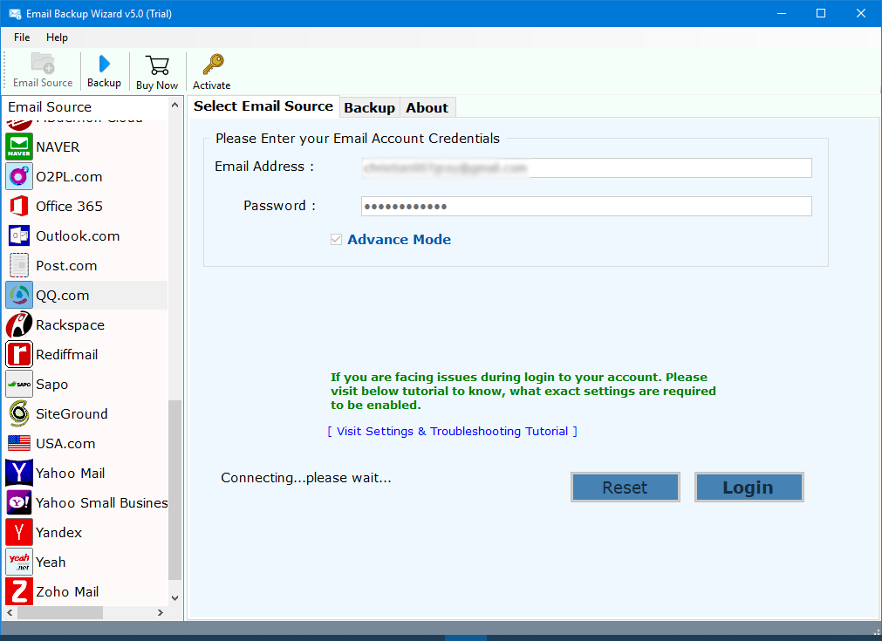This screenshot has width=882, height=641.
Task: Select the Yeah.net icon
Action: coord(19,562)
